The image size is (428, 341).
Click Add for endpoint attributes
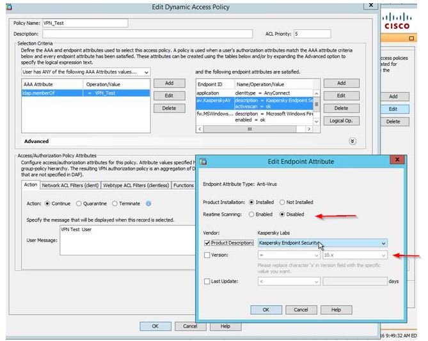click(342, 83)
